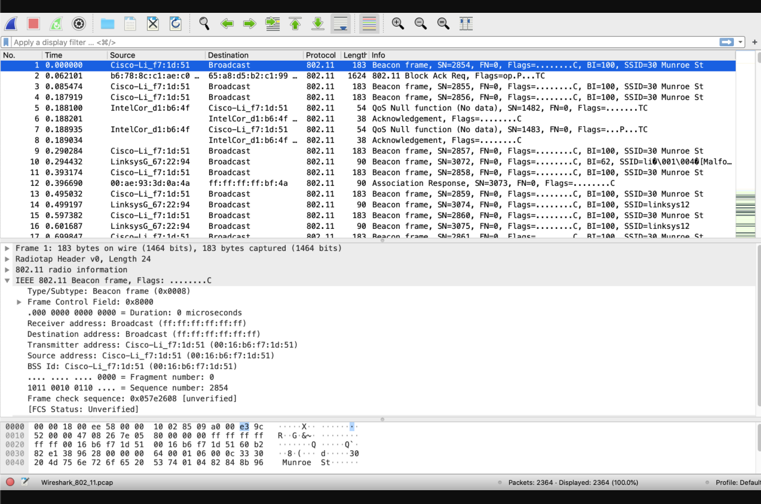This screenshot has width=761, height=504.
Task: Click Profile Default in status bar
Action: coord(738,482)
